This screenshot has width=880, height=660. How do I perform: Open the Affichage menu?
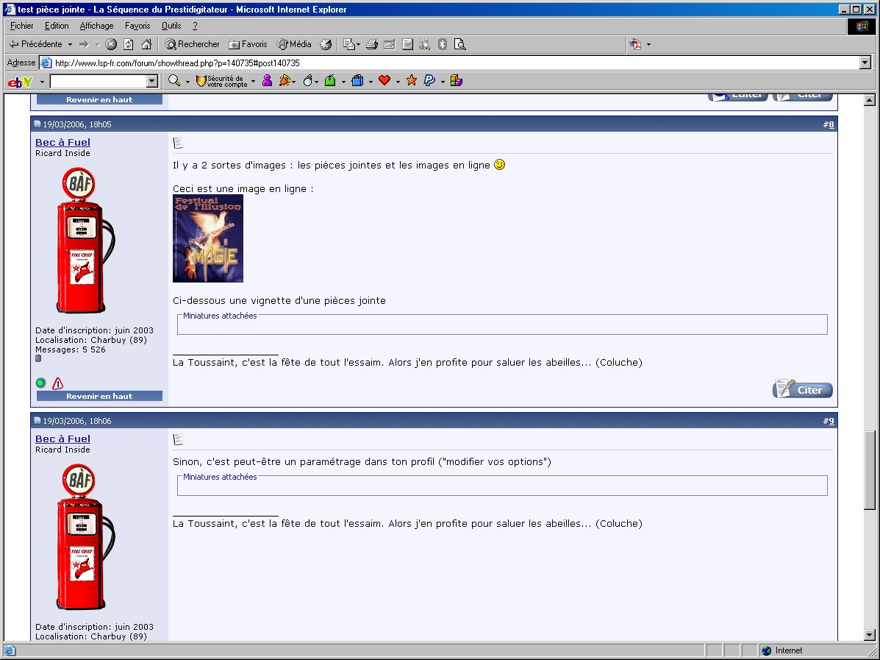[x=96, y=26]
